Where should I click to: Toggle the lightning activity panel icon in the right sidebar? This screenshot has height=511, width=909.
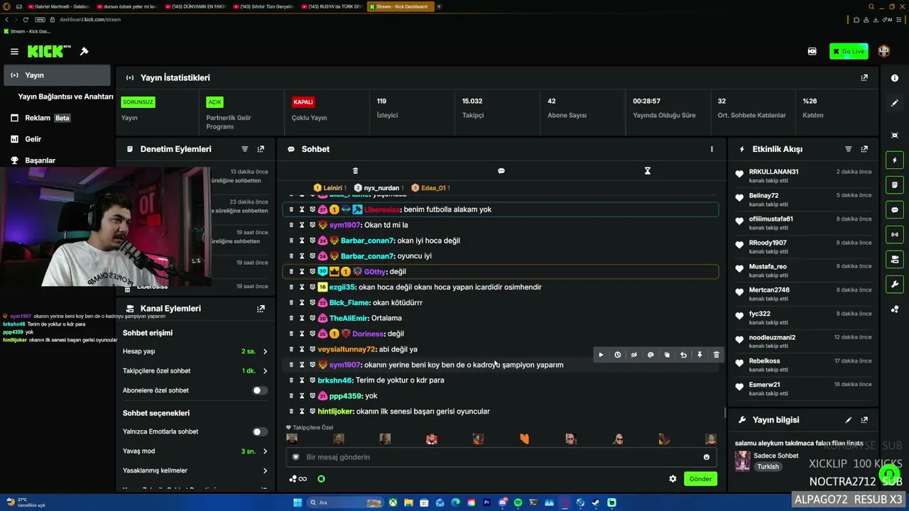895,160
